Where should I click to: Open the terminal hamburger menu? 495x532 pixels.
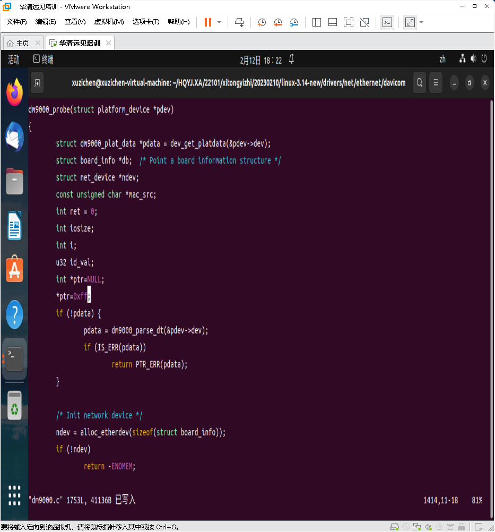coord(435,83)
